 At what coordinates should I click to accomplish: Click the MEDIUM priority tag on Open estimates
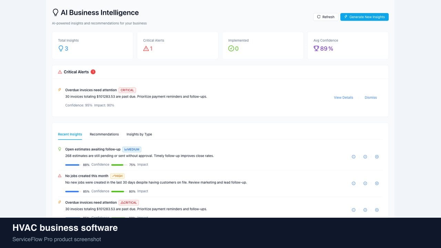(132, 149)
